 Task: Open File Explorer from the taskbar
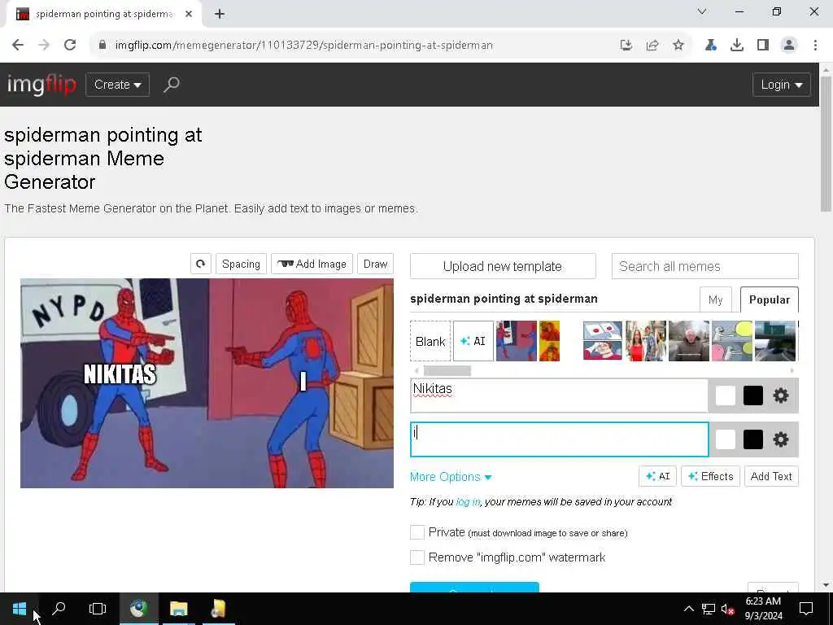pyautogui.click(x=178, y=609)
